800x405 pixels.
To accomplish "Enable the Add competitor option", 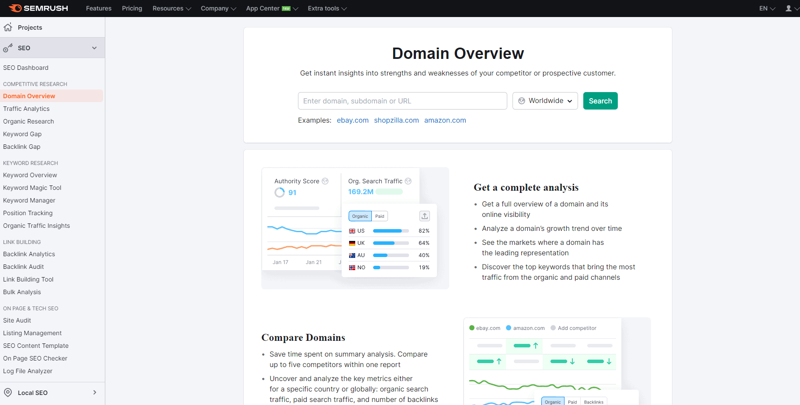I will [x=574, y=328].
